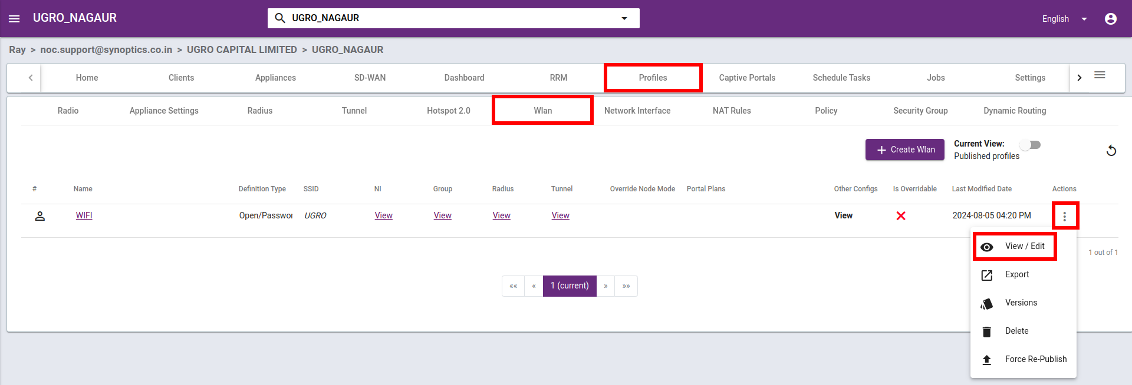Click the 1 (current) page button
Viewport: 1132px width, 385px height.
(570, 286)
